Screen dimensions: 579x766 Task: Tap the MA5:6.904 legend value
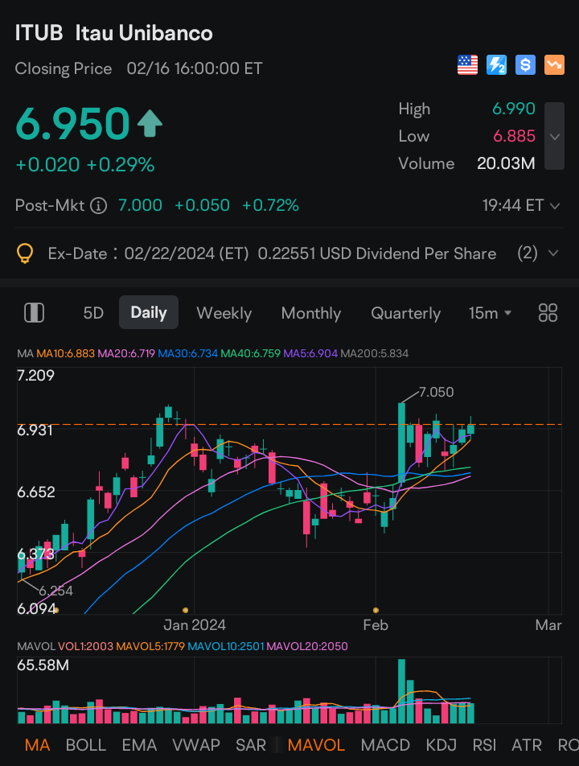click(310, 353)
